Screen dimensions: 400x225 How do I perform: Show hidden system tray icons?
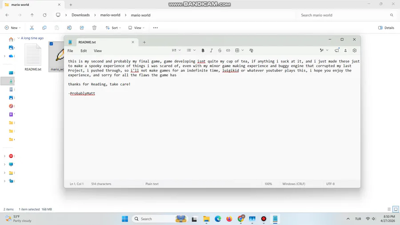(348, 219)
